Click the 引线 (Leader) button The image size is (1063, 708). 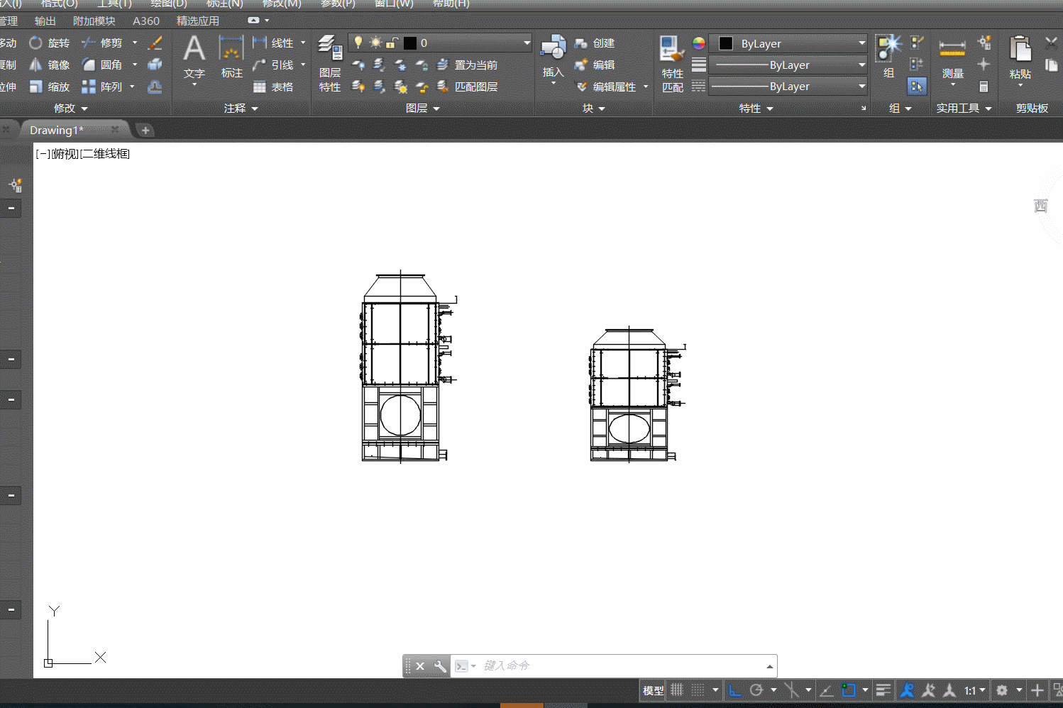point(275,65)
